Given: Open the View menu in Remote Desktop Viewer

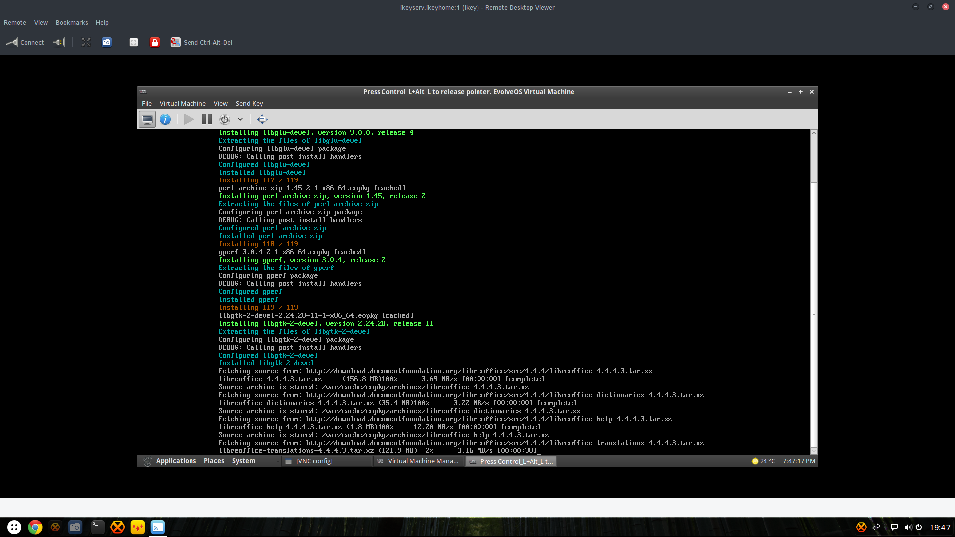Looking at the screenshot, I should [x=41, y=23].
